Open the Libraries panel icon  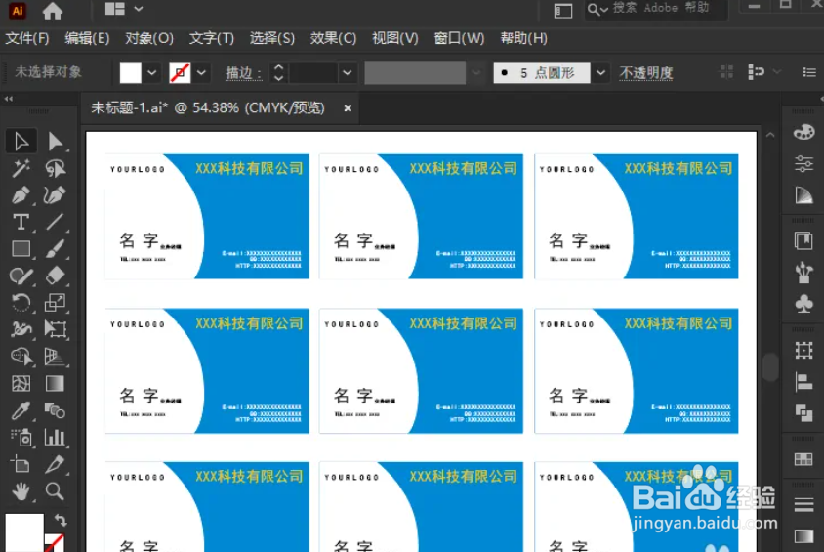803,240
